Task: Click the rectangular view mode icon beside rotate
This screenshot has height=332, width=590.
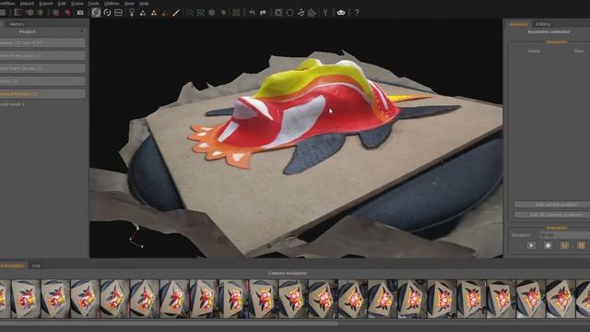Action: (119, 12)
